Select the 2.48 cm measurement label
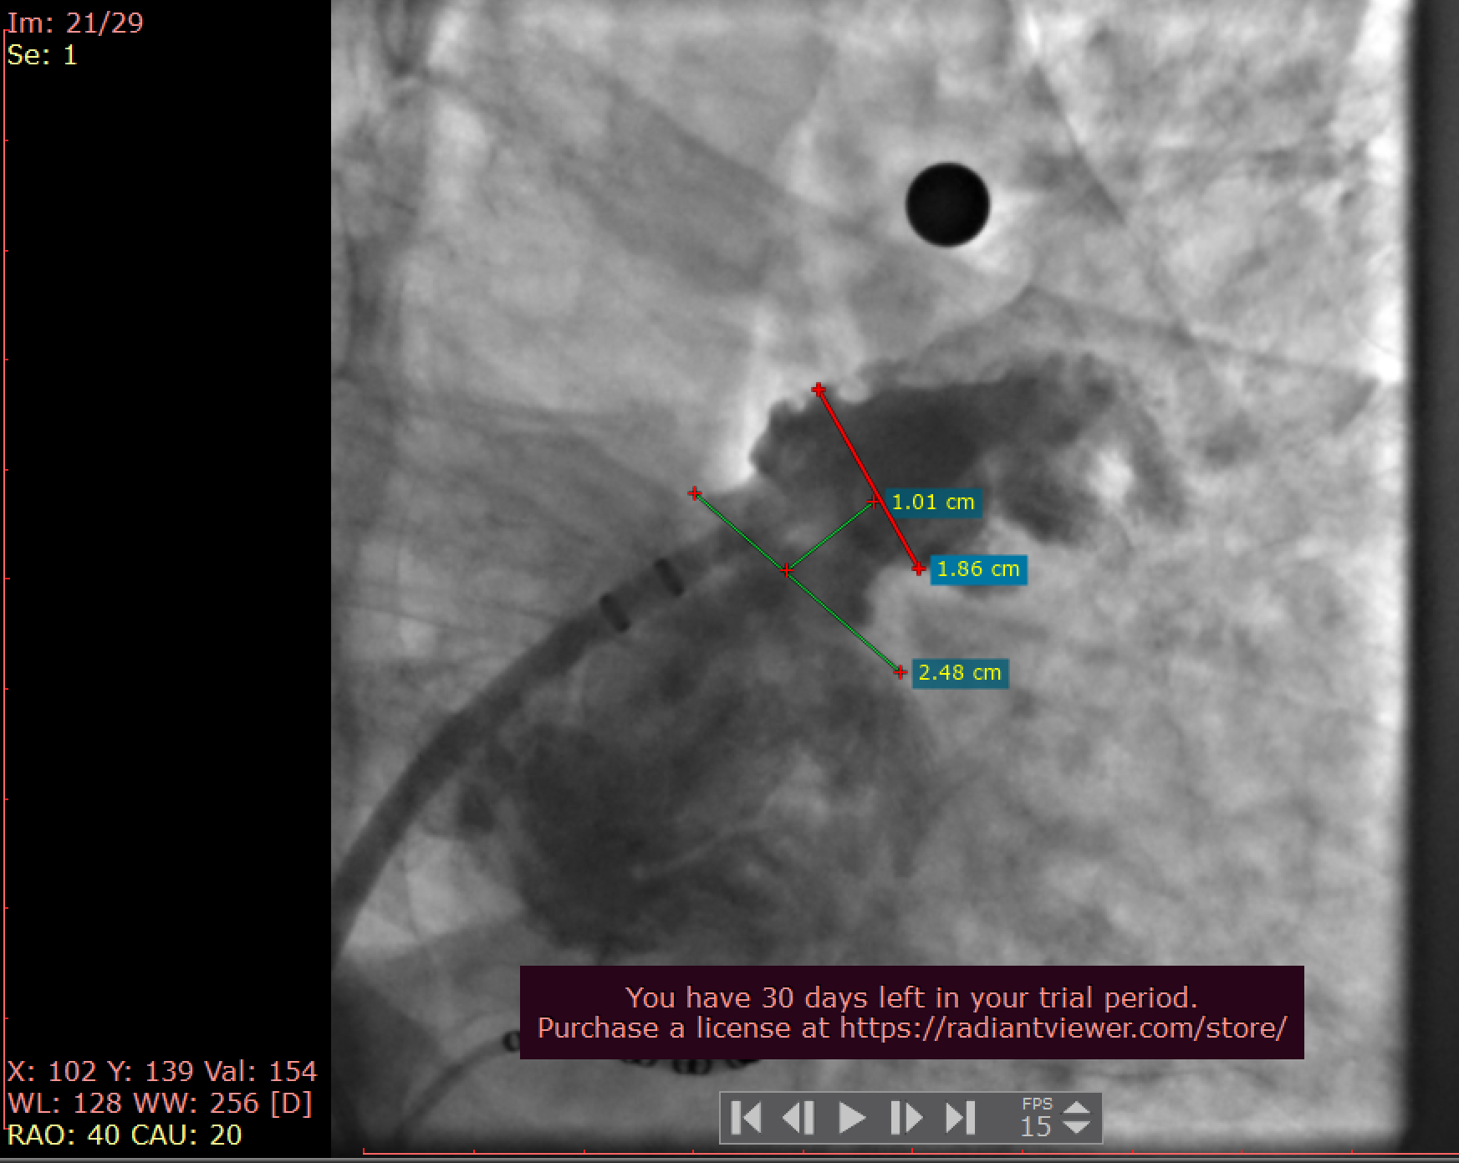The height and width of the screenshot is (1163, 1459). pyautogui.click(x=960, y=673)
